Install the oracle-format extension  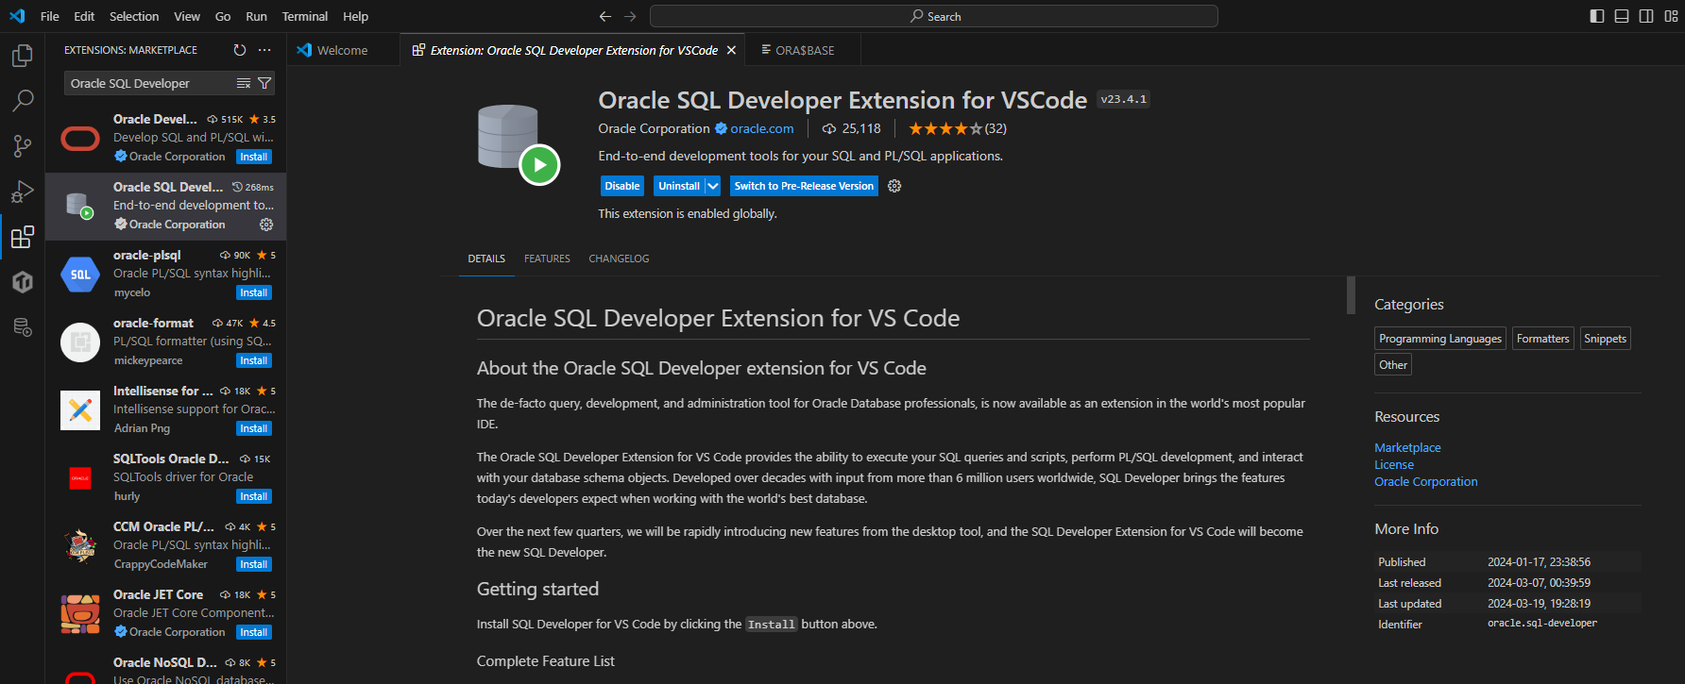pyautogui.click(x=254, y=360)
